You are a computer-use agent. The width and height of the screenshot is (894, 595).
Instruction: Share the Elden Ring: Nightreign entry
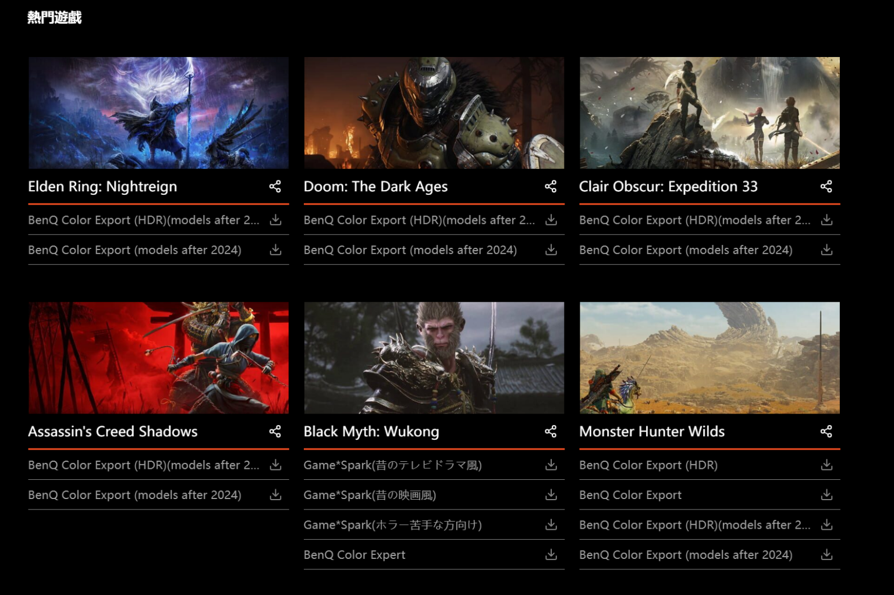275,186
